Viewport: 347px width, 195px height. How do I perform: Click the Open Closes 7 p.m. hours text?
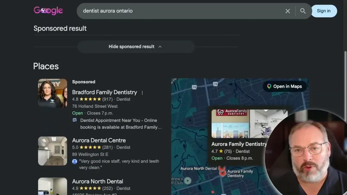coord(93,113)
